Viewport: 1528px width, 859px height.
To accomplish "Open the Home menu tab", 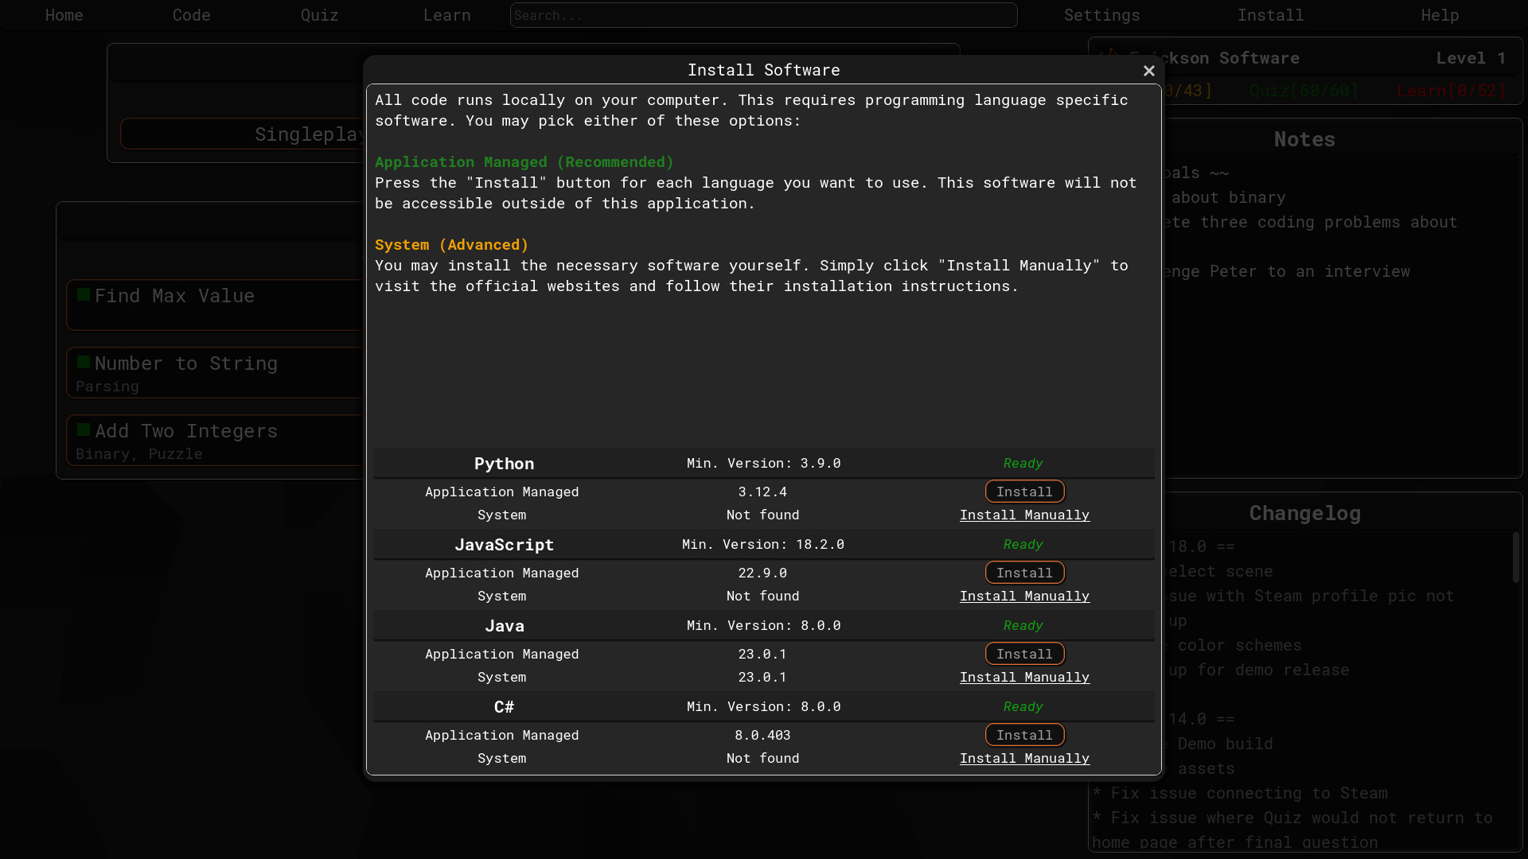I will 64,15.
